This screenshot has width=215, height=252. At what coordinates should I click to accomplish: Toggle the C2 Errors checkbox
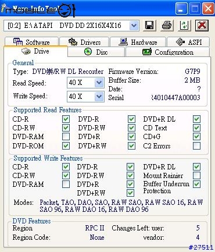[x=196, y=145]
